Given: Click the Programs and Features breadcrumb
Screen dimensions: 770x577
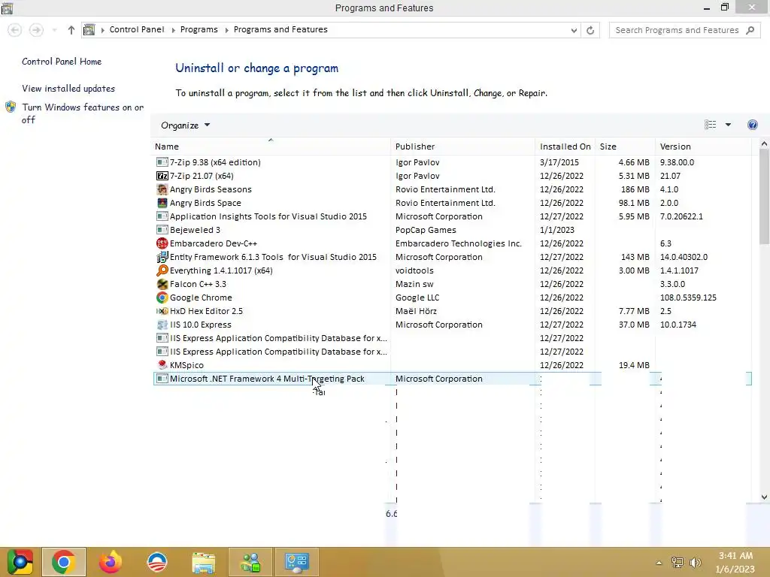Looking at the screenshot, I should (280, 29).
